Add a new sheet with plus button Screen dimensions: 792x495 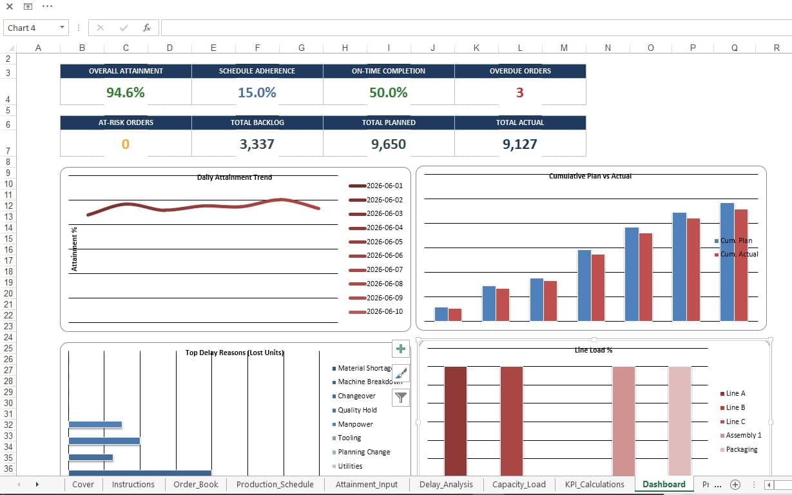[x=735, y=485]
